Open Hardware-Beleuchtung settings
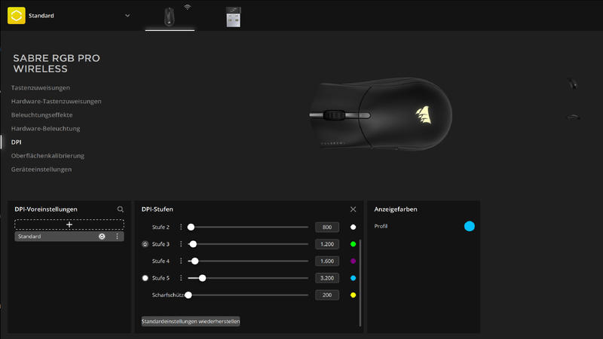This screenshot has height=339, width=603. (46, 128)
